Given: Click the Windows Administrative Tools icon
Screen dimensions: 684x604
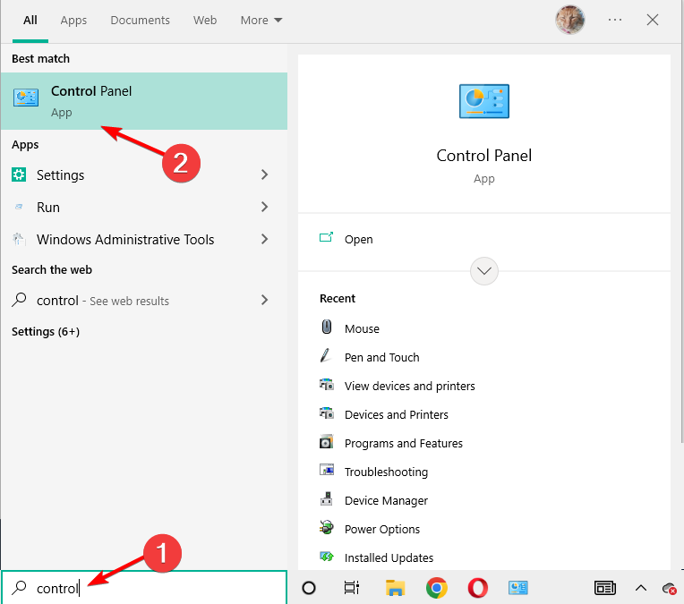Looking at the screenshot, I should 19,239.
